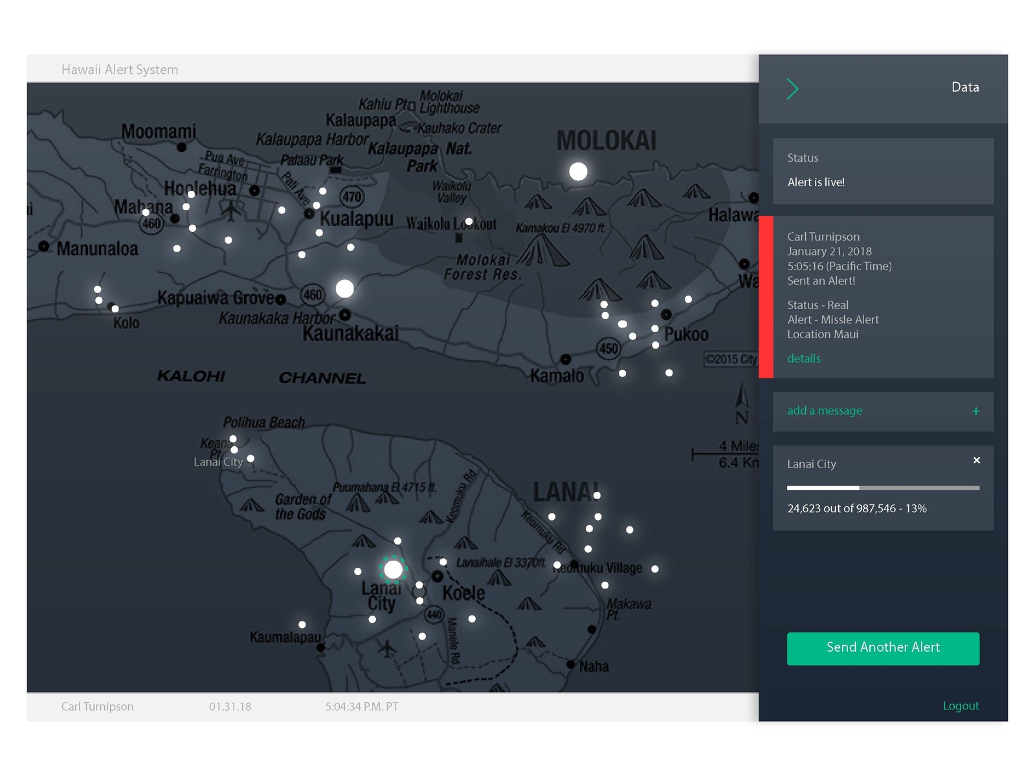The height and width of the screenshot is (776, 1035).
Task: Click the add a message field
Action: pos(883,411)
